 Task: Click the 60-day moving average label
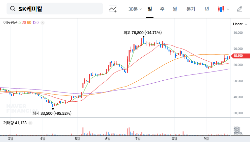coord(29,23)
